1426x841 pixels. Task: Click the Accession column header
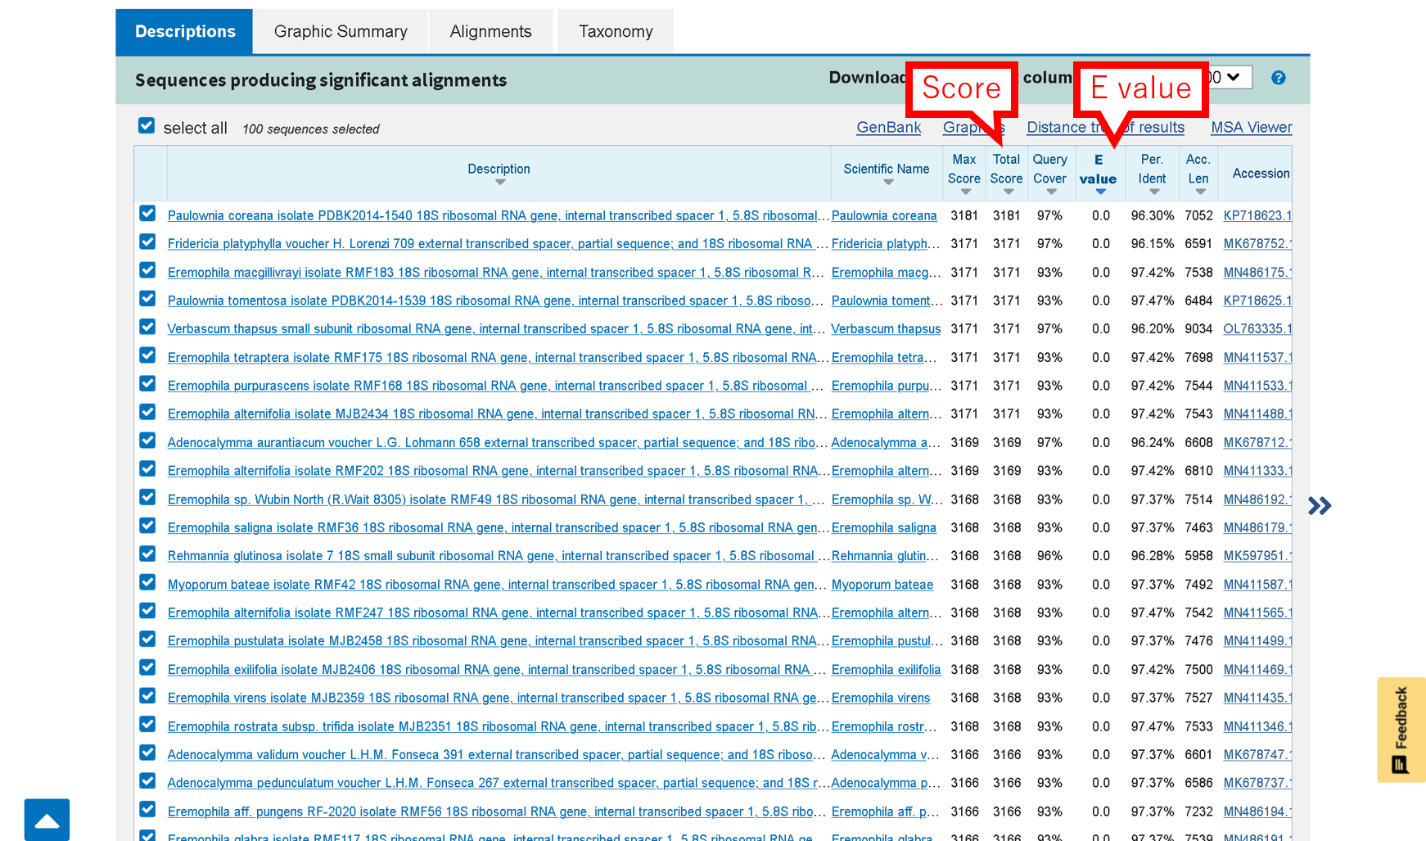(1261, 174)
